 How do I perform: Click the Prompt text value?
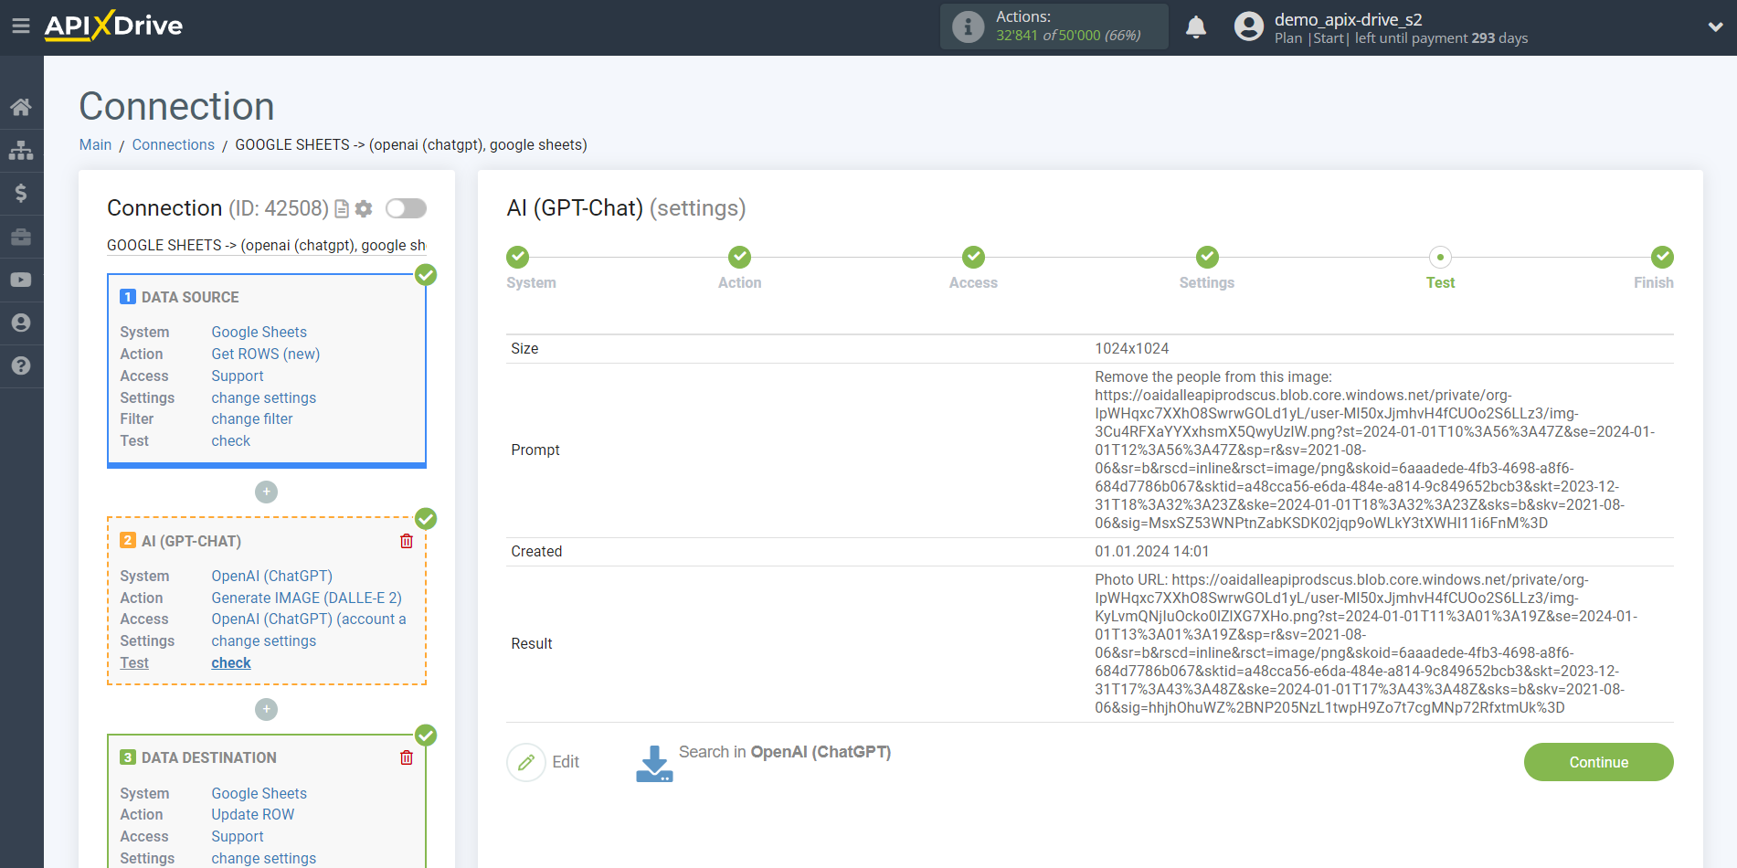(x=1375, y=450)
